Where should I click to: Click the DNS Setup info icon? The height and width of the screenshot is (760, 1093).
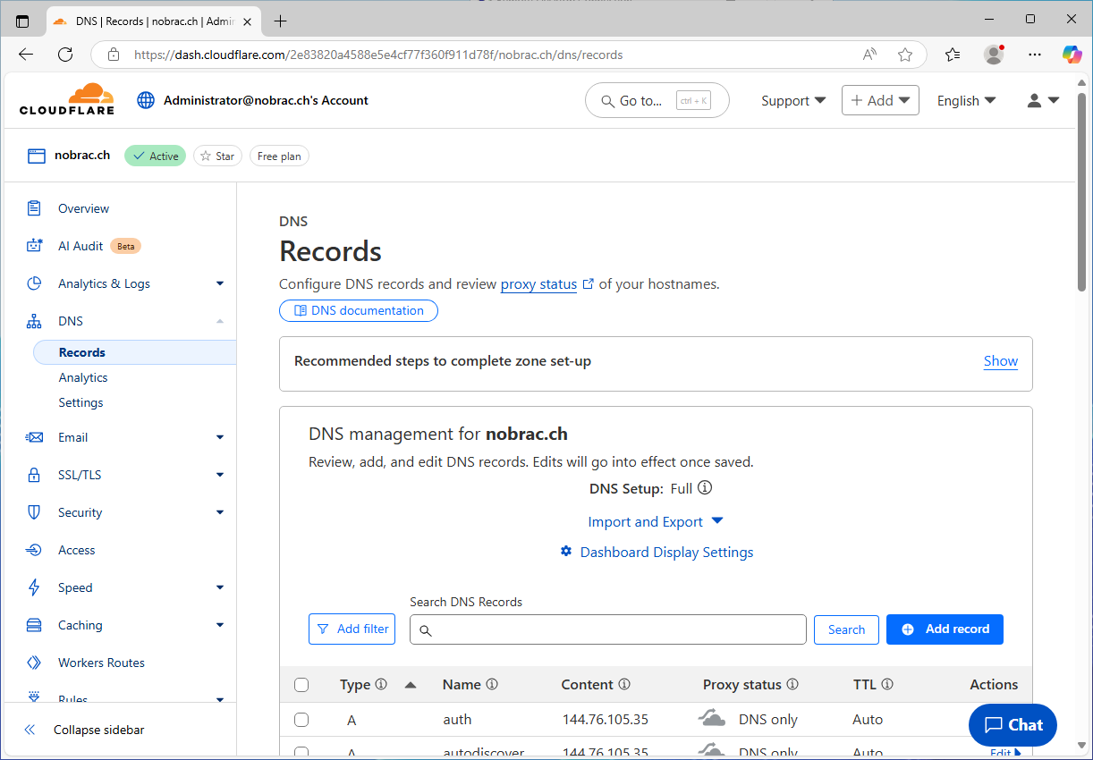[705, 488]
